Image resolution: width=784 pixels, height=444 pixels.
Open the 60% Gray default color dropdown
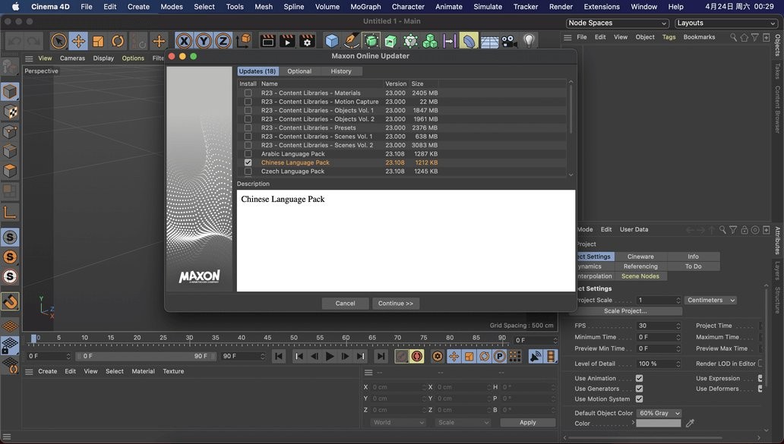658,413
